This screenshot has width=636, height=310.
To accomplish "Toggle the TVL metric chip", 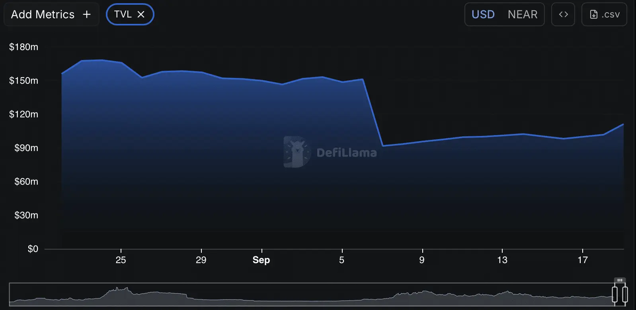I will [130, 14].
